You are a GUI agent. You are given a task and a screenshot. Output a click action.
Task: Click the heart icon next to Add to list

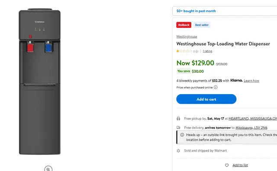click(x=227, y=165)
